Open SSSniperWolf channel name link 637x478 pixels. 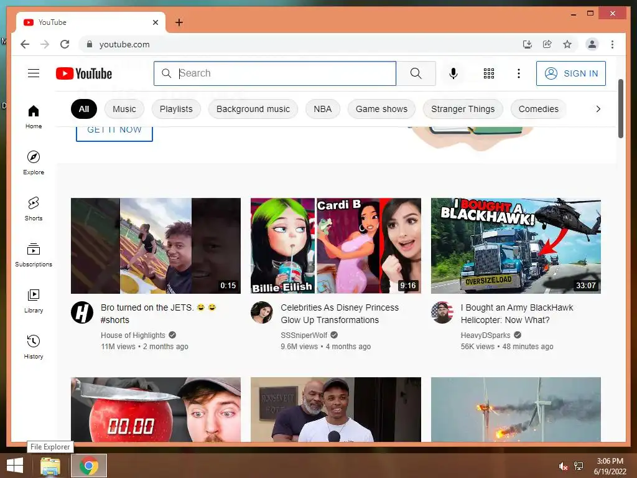tap(304, 335)
